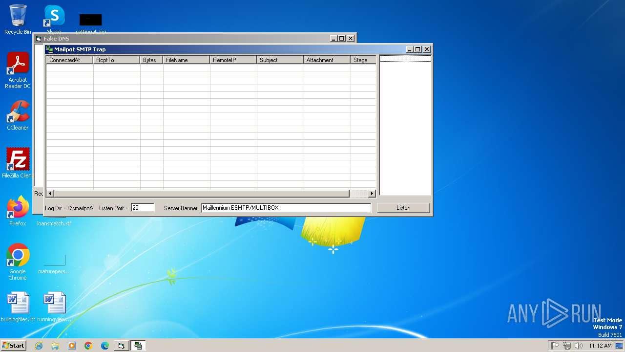The width and height of the screenshot is (625, 352).
Task: Click the 11:12 AM taskbar clock
Action: coord(600,346)
